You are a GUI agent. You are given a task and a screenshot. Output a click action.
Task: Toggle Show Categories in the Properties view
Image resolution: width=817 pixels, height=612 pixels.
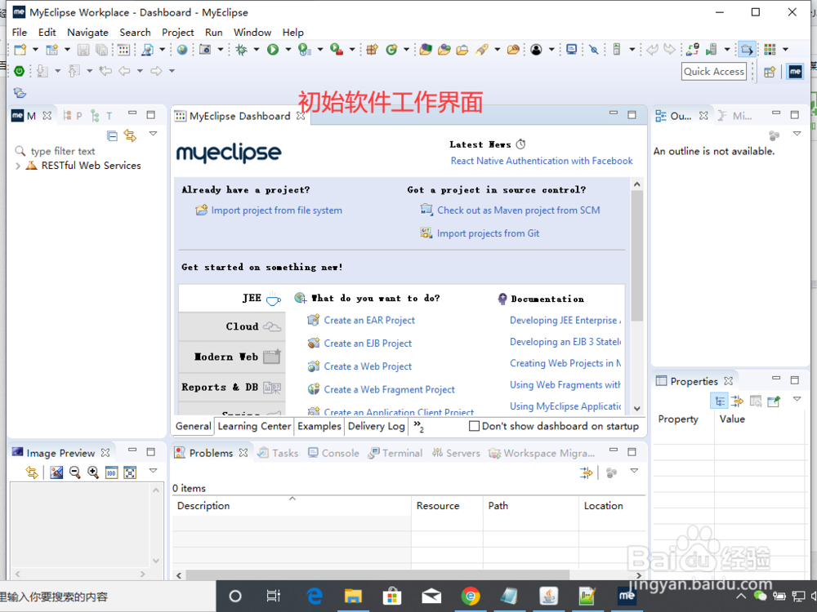720,401
